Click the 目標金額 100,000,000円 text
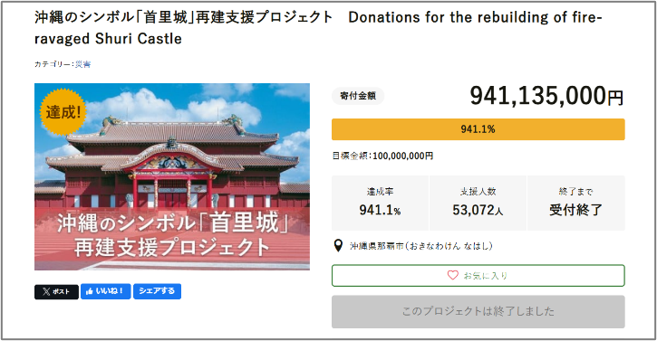The width and height of the screenshot is (657, 341). 382,156
